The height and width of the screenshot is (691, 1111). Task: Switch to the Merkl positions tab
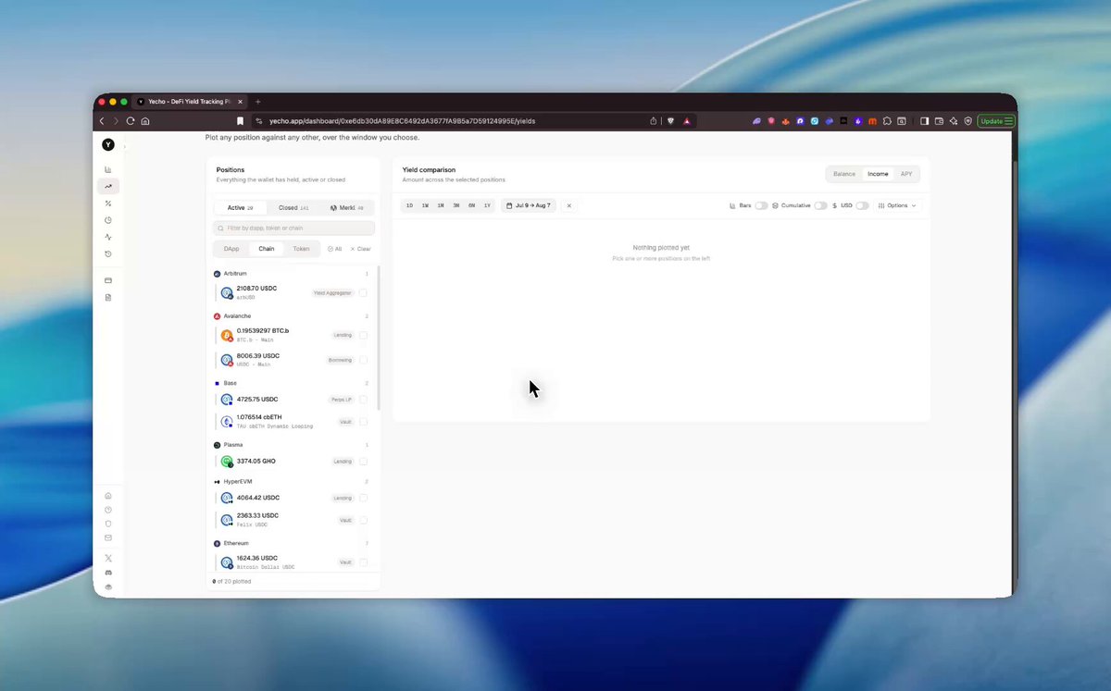pos(346,208)
